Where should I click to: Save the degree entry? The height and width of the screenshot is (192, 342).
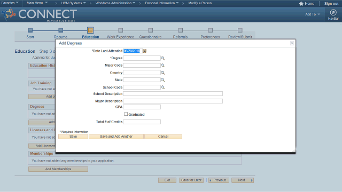[73, 137]
